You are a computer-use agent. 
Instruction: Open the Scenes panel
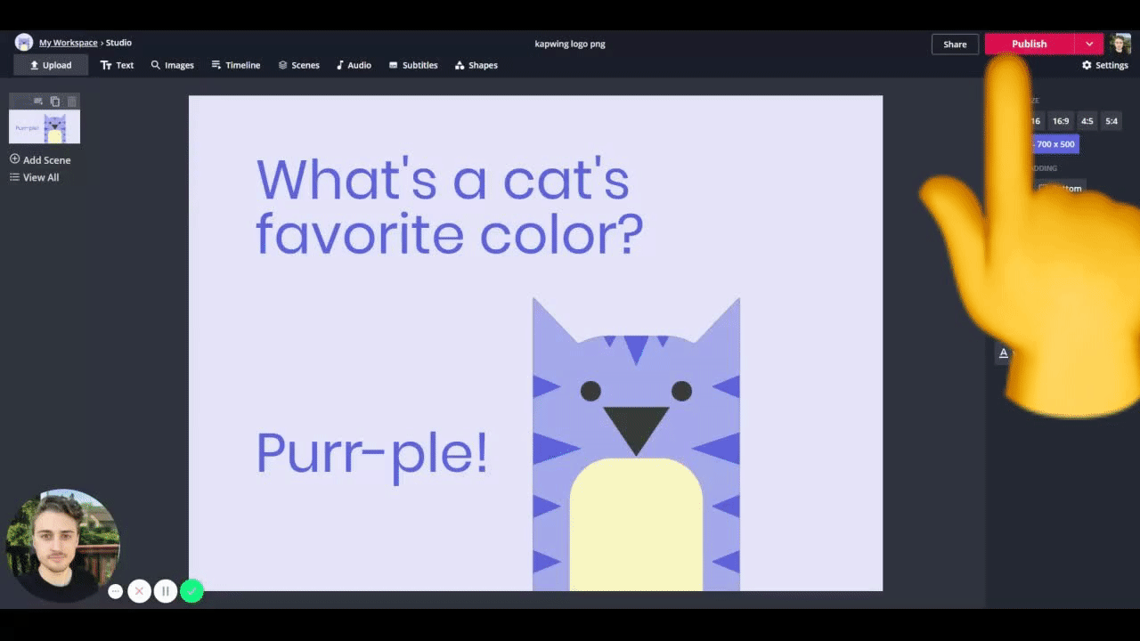point(298,65)
